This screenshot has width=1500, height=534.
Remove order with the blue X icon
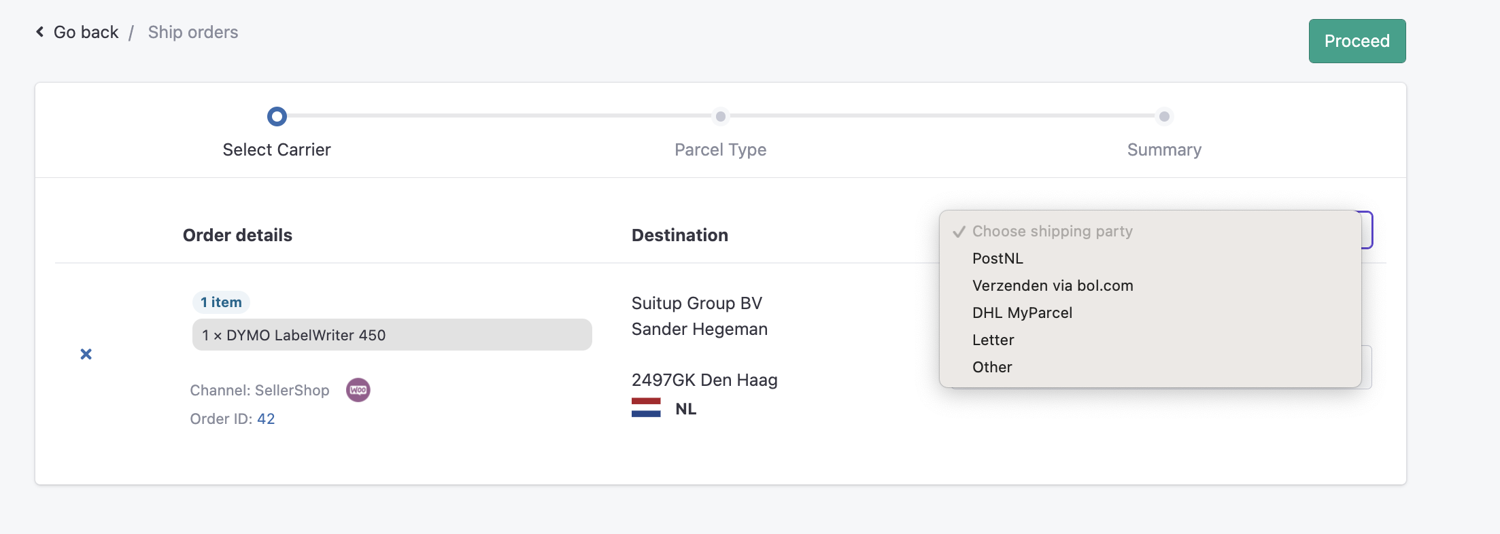[x=86, y=354]
